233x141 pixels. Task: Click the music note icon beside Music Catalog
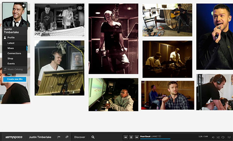5,69
